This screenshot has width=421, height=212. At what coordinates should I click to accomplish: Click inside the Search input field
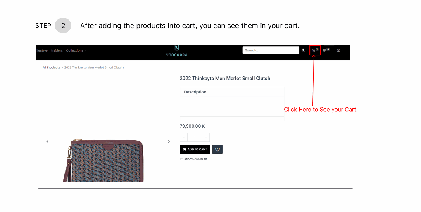[x=271, y=50]
